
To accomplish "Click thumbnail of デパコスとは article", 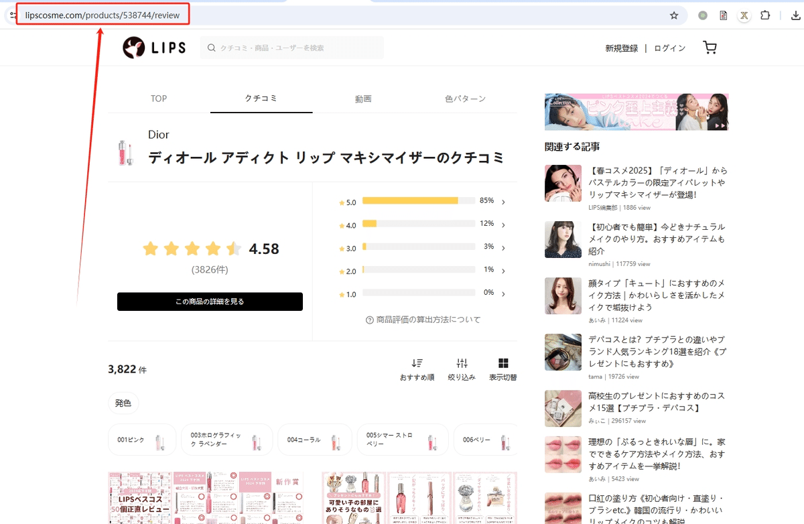I will coord(563,352).
